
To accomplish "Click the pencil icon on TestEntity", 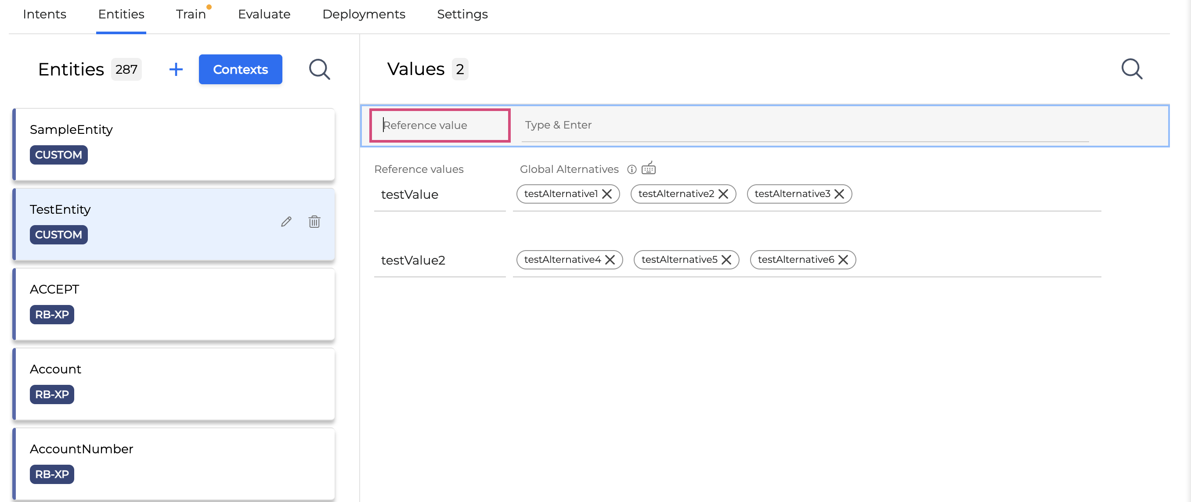I will [286, 222].
